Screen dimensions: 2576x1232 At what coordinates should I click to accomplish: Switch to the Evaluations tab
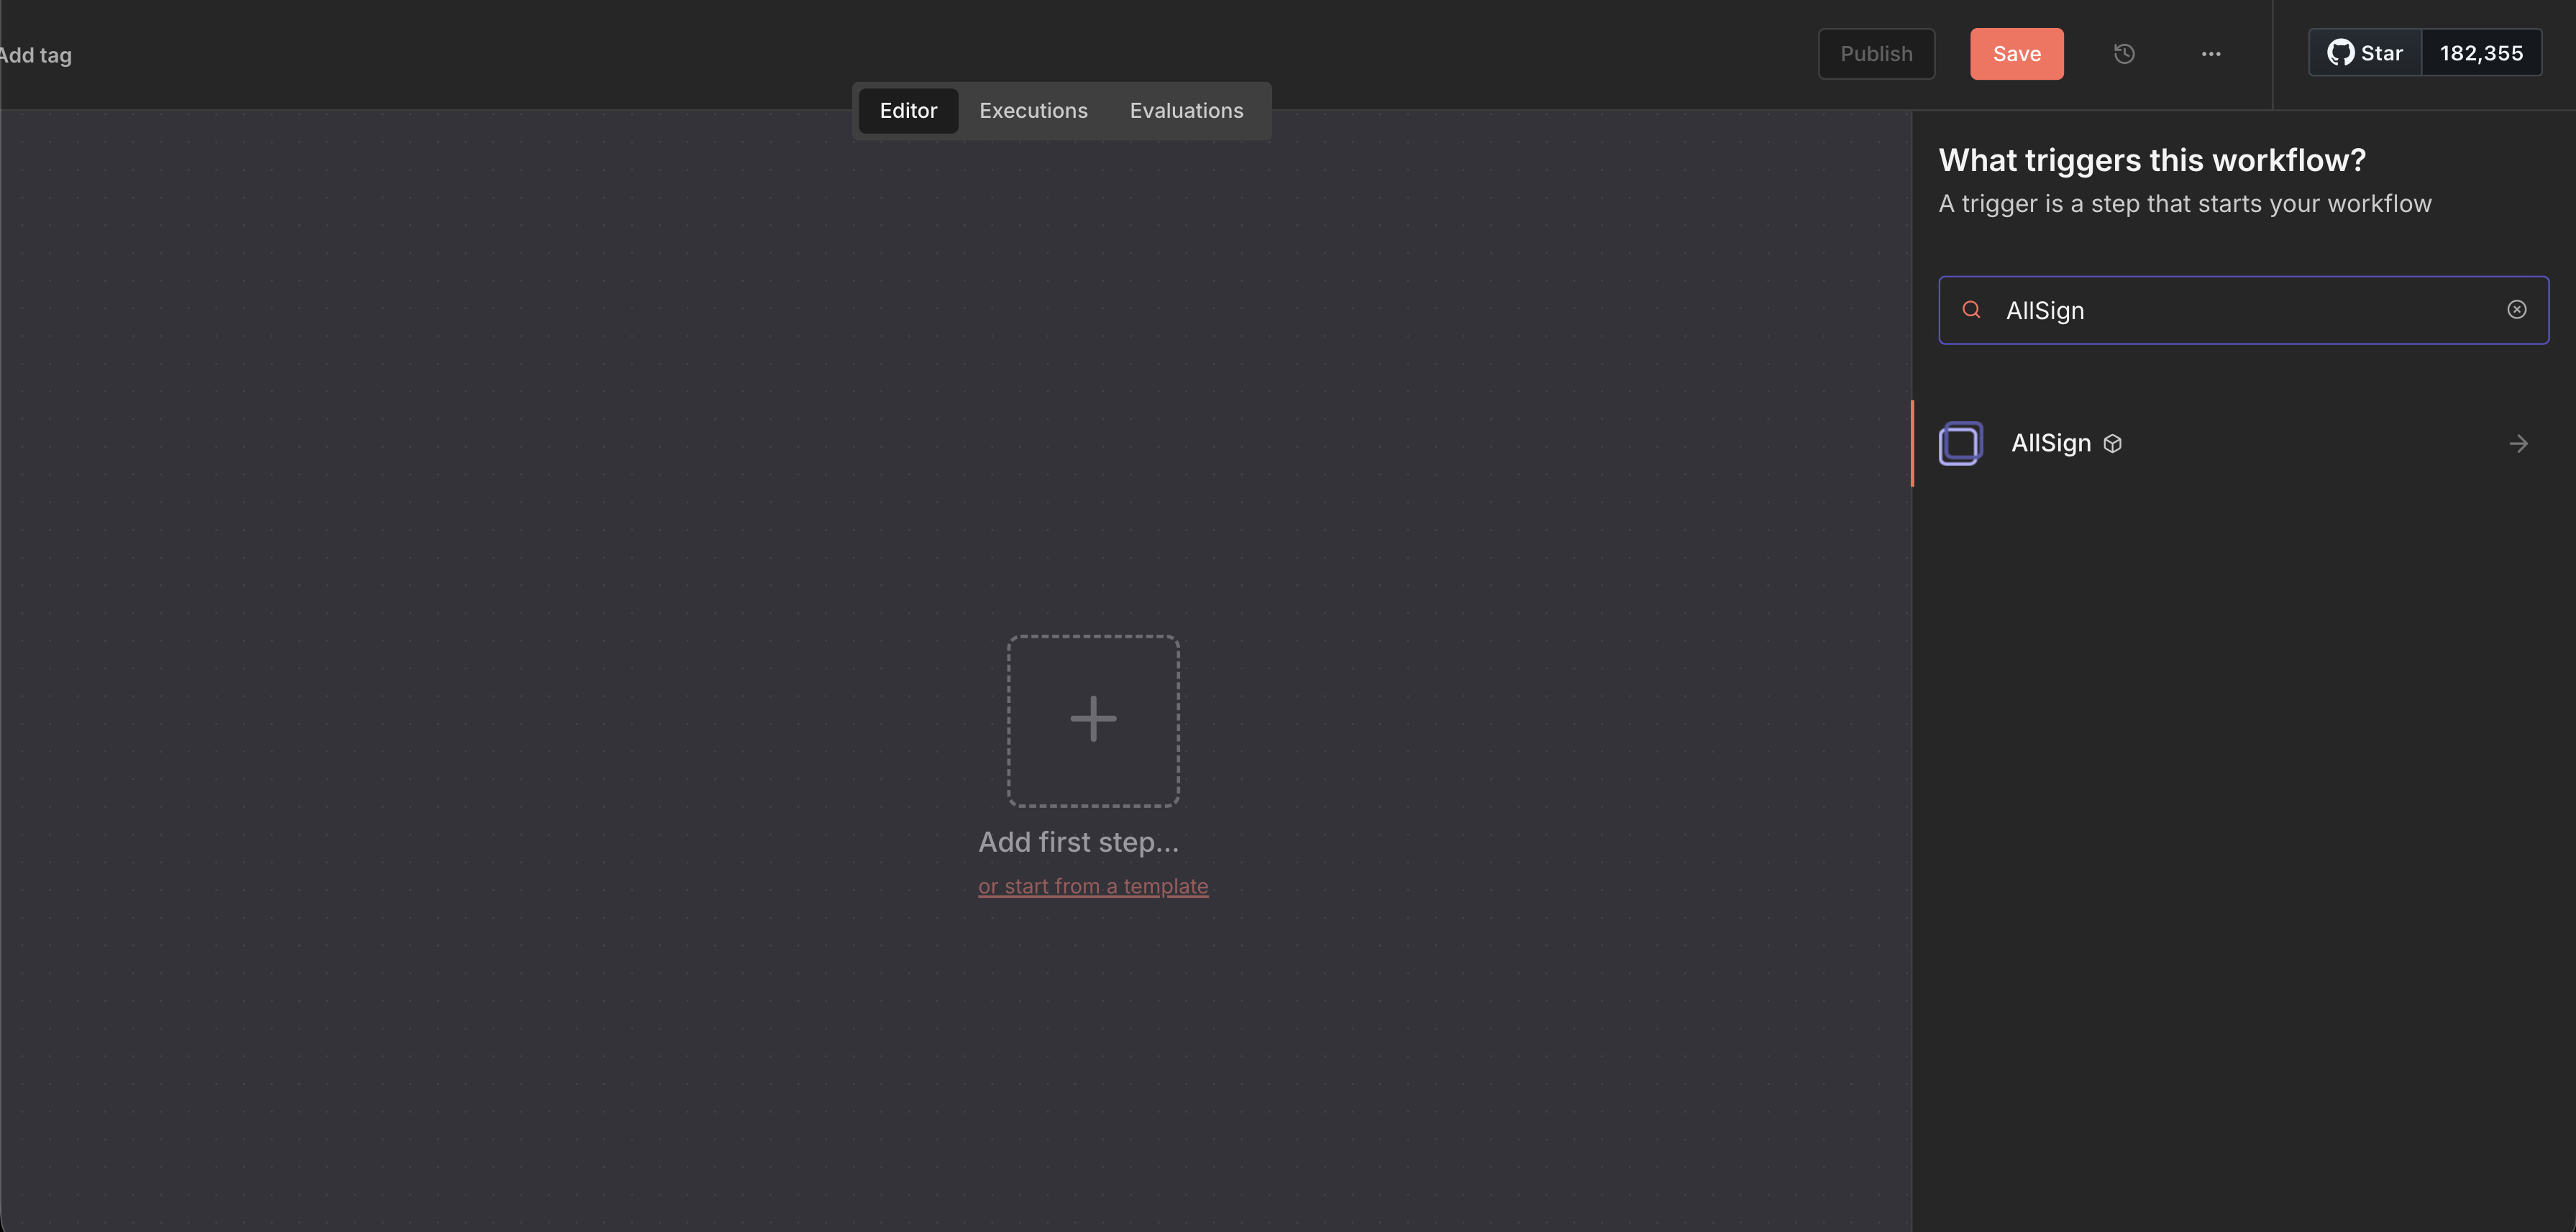1186,110
